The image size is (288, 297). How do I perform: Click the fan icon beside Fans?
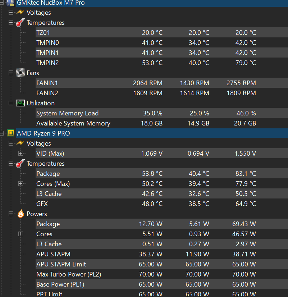coord(20,73)
